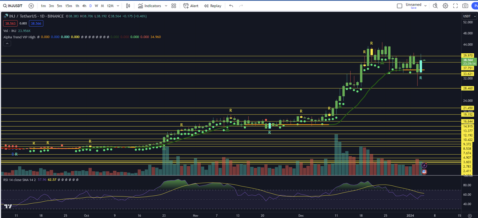478x218 pixels.
Task: Expand the timeframe interval dropdown chevron
Action: (x=118, y=6)
